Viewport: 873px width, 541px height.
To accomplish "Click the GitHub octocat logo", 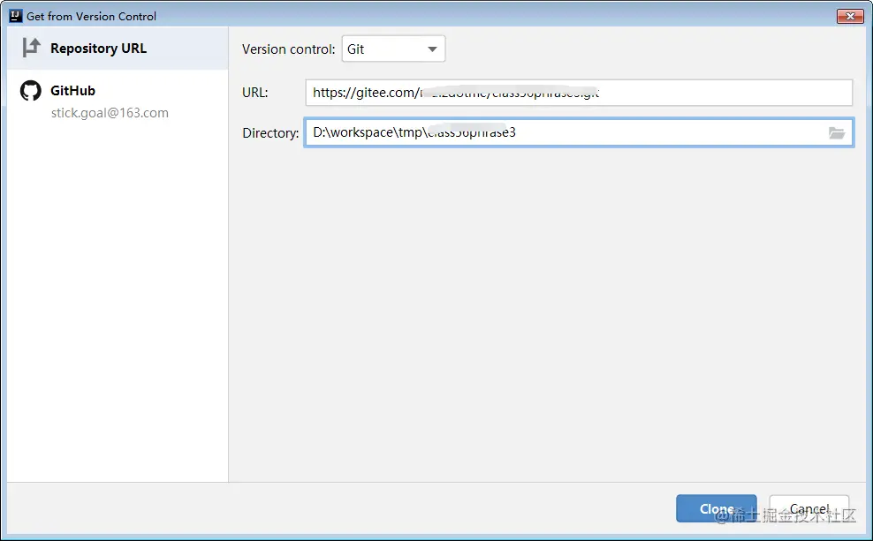I will [31, 91].
